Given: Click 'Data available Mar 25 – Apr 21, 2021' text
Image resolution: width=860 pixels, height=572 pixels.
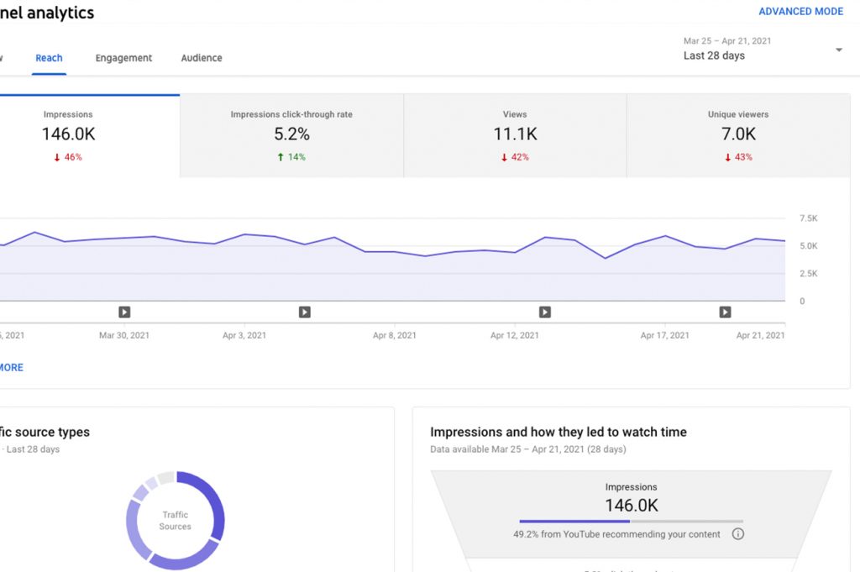Looking at the screenshot, I should 528,449.
